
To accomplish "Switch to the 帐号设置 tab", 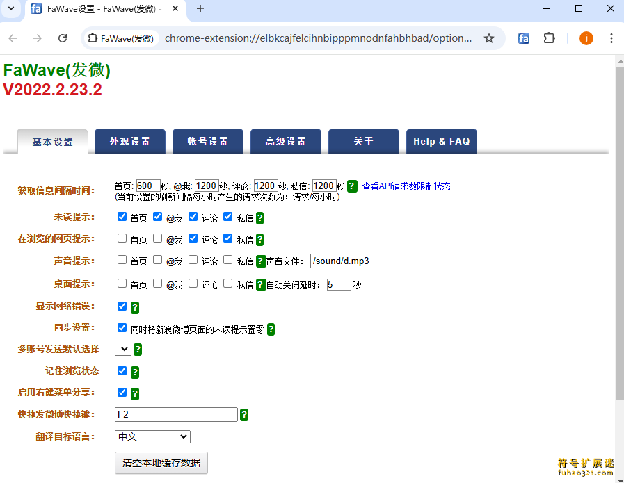I will (x=208, y=141).
